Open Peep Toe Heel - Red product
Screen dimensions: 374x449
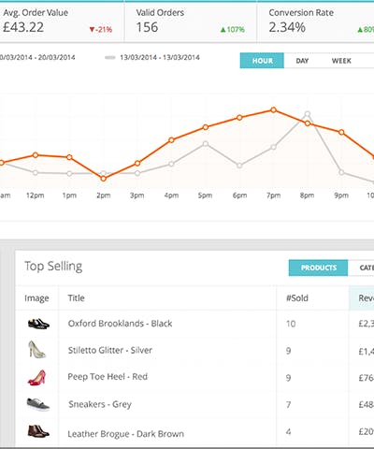108,377
